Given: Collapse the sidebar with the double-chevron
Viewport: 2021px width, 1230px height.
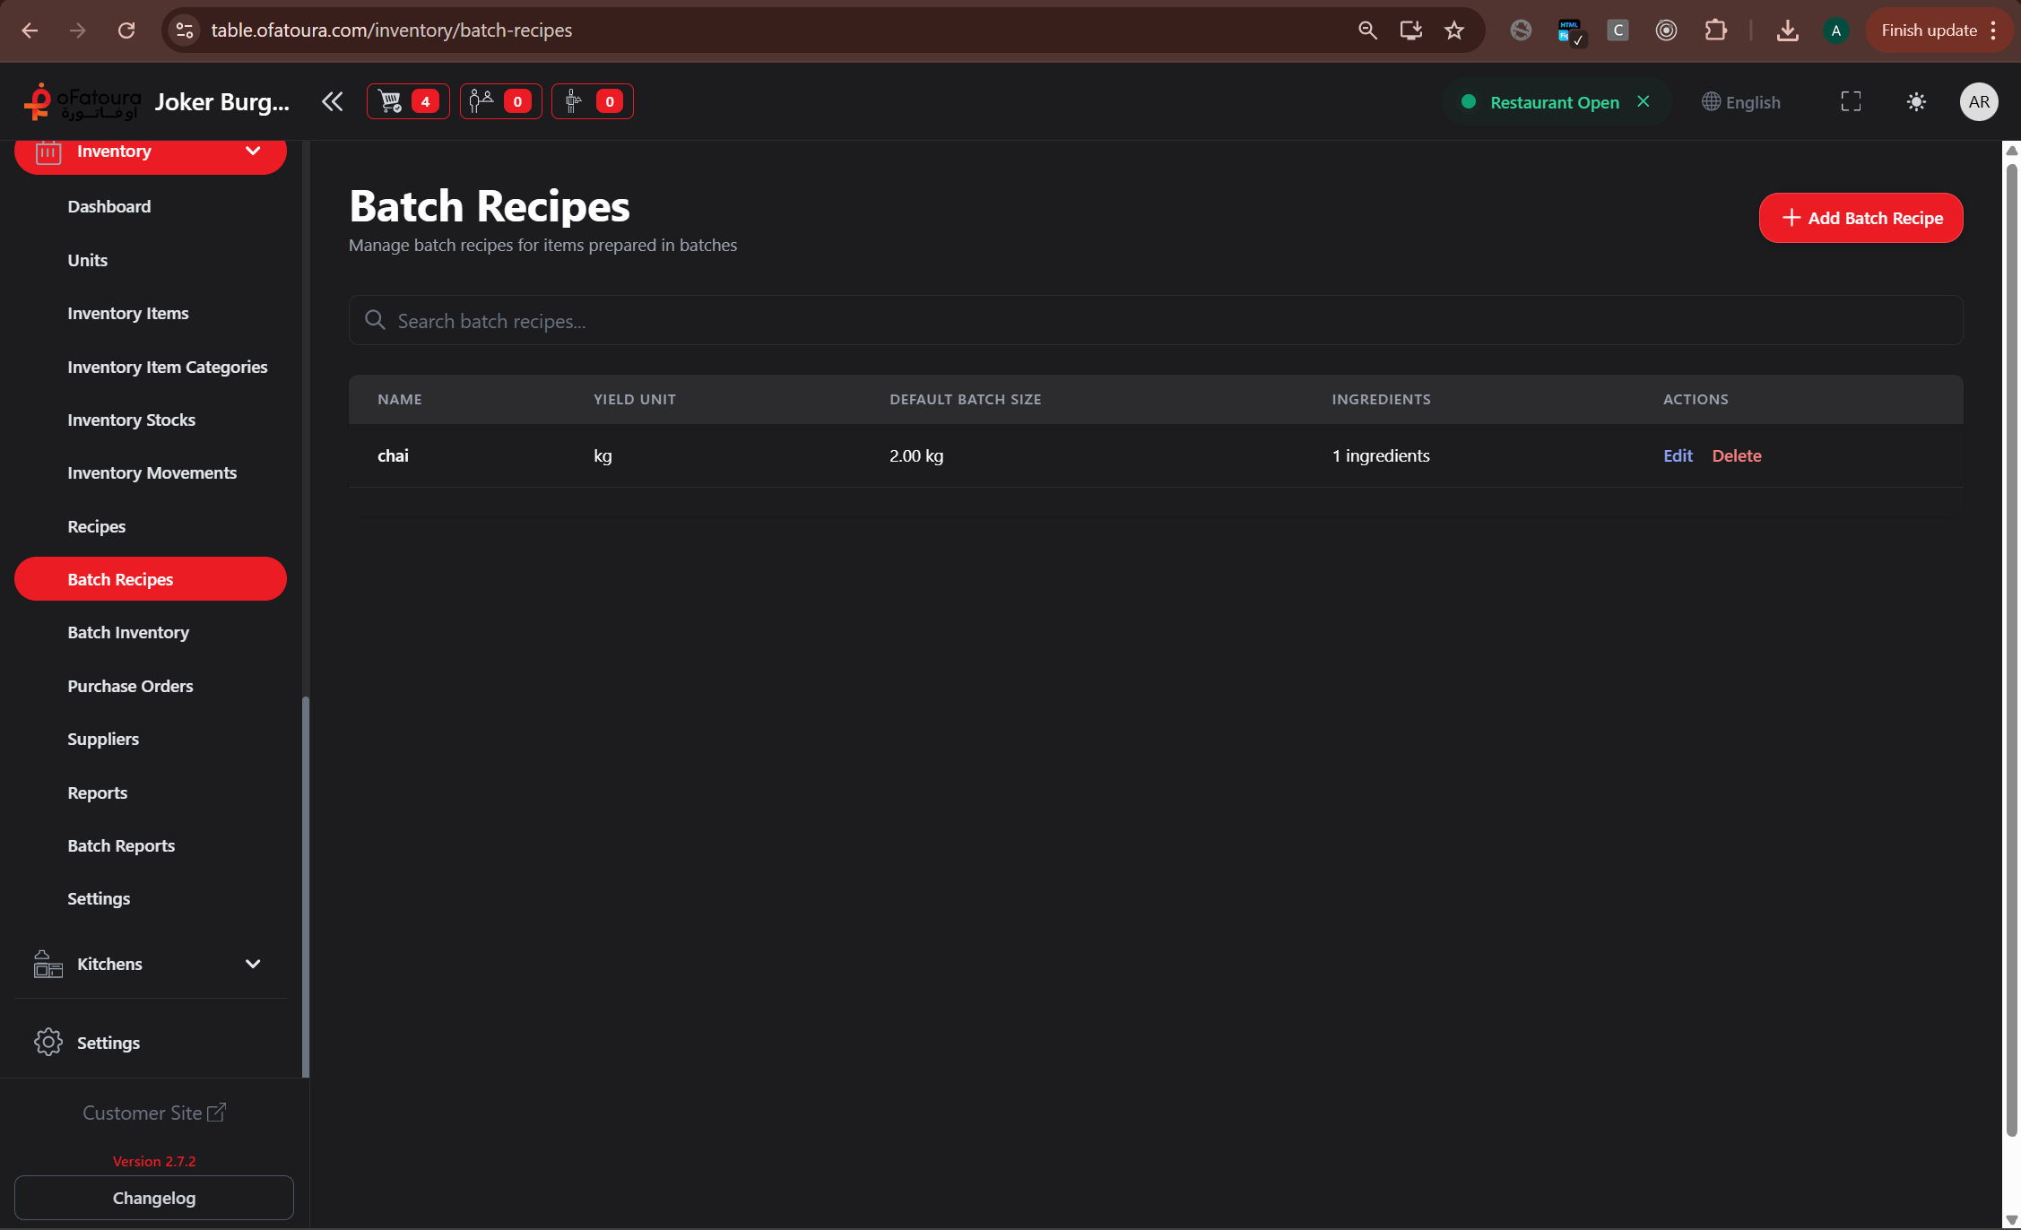Looking at the screenshot, I should click(331, 101).
